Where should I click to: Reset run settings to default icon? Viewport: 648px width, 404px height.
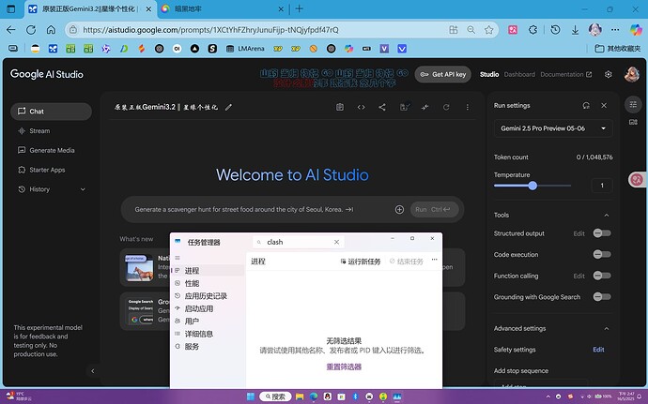[x=586, y=106]
